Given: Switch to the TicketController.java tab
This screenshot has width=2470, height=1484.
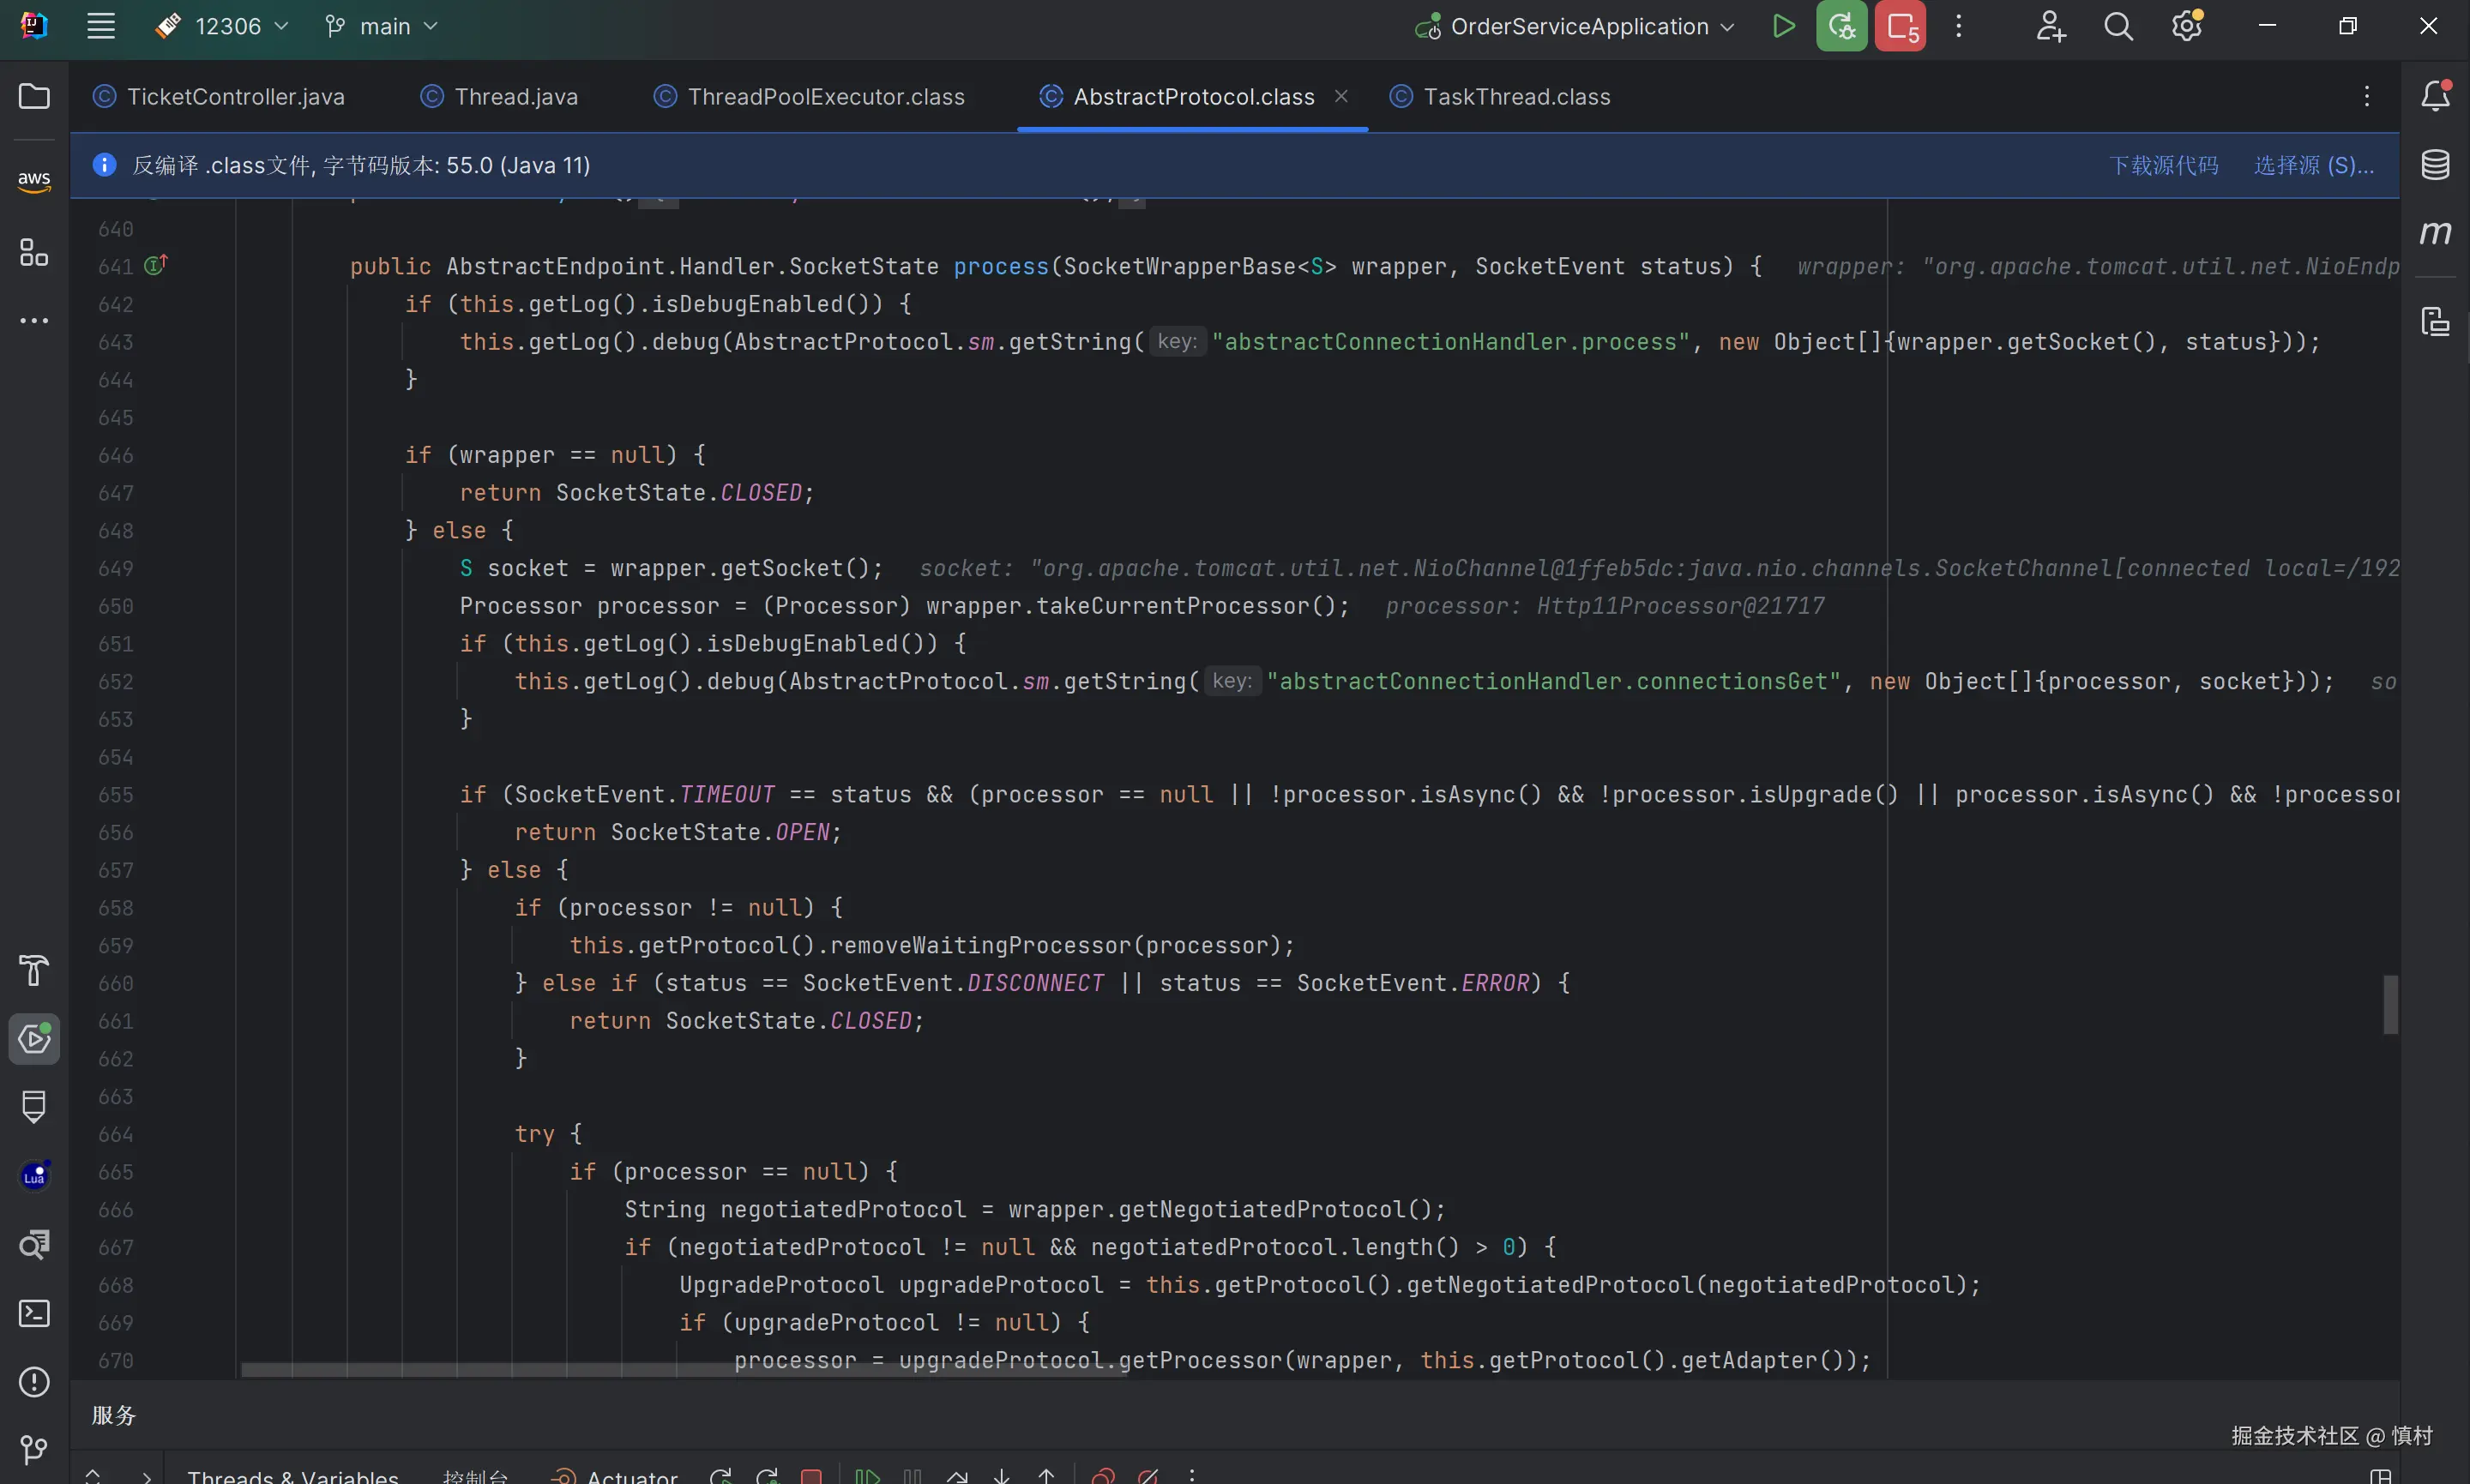Looking at the screenshot, I should [235, 97].
